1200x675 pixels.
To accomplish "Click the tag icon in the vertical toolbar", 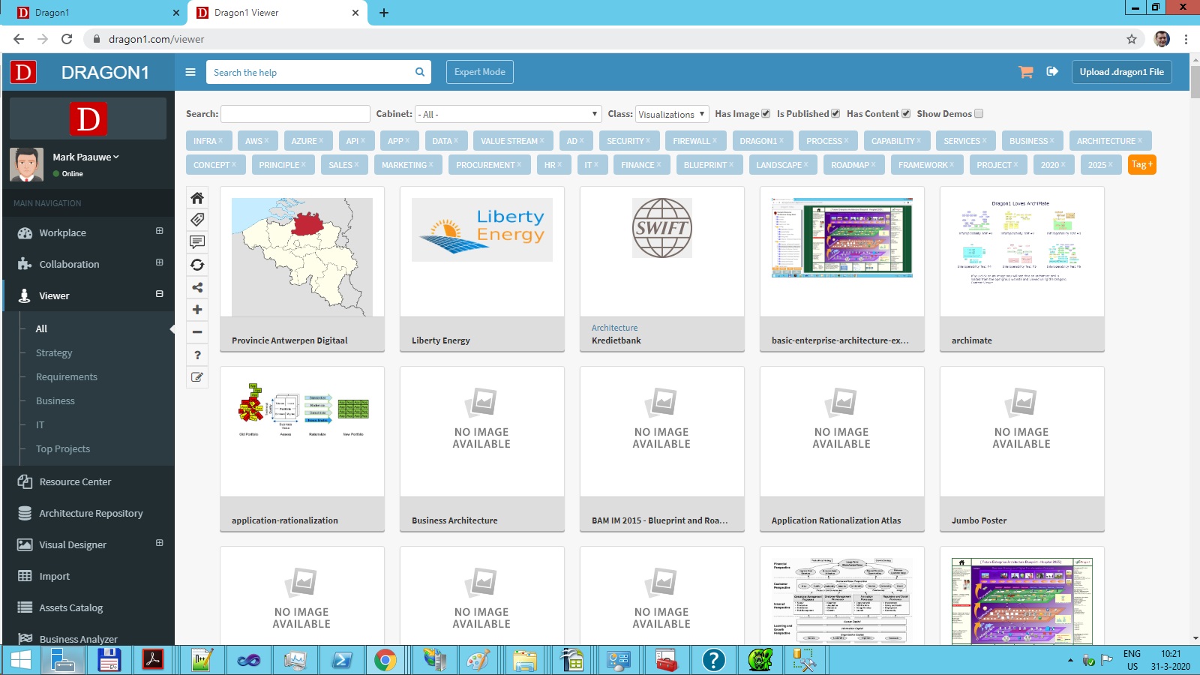I will 197,220.
